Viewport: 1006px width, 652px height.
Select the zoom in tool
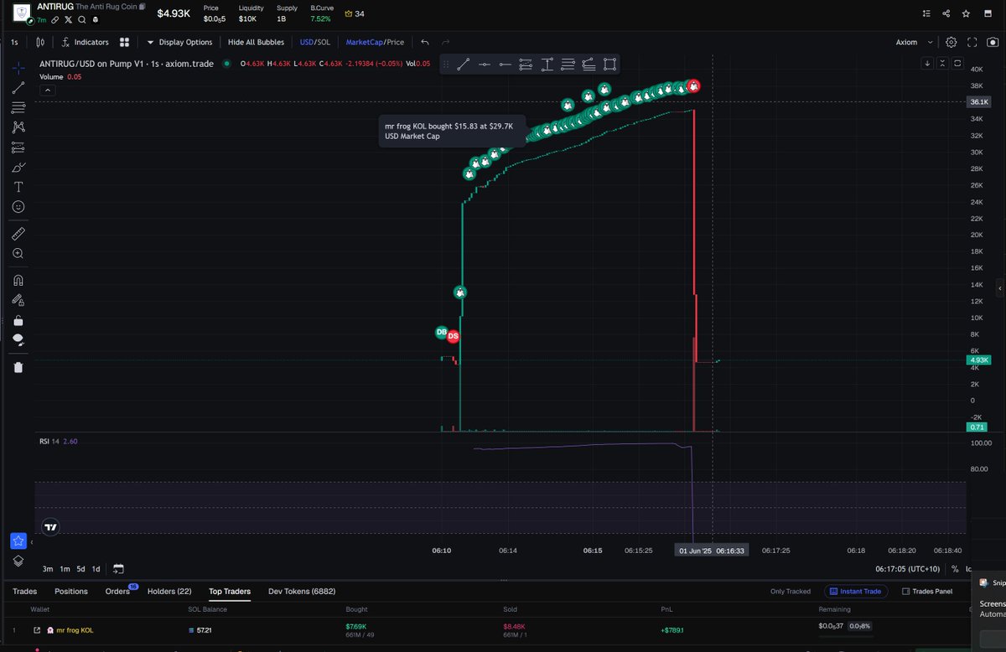pyautogui.click(x=18, y=253)
